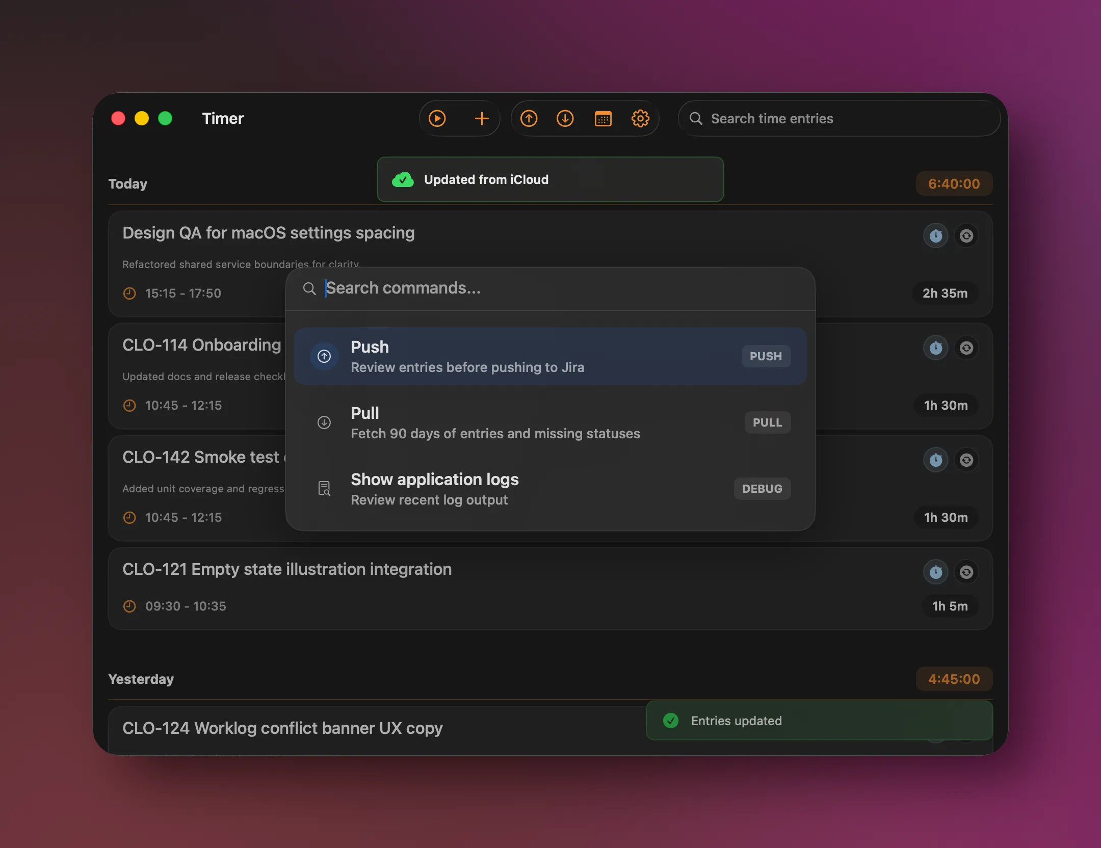Image resolution: width=1101 pixels, height=848 pixels.
Task: Click Today total 6:40:00 badge
Action: click(954, 184)
